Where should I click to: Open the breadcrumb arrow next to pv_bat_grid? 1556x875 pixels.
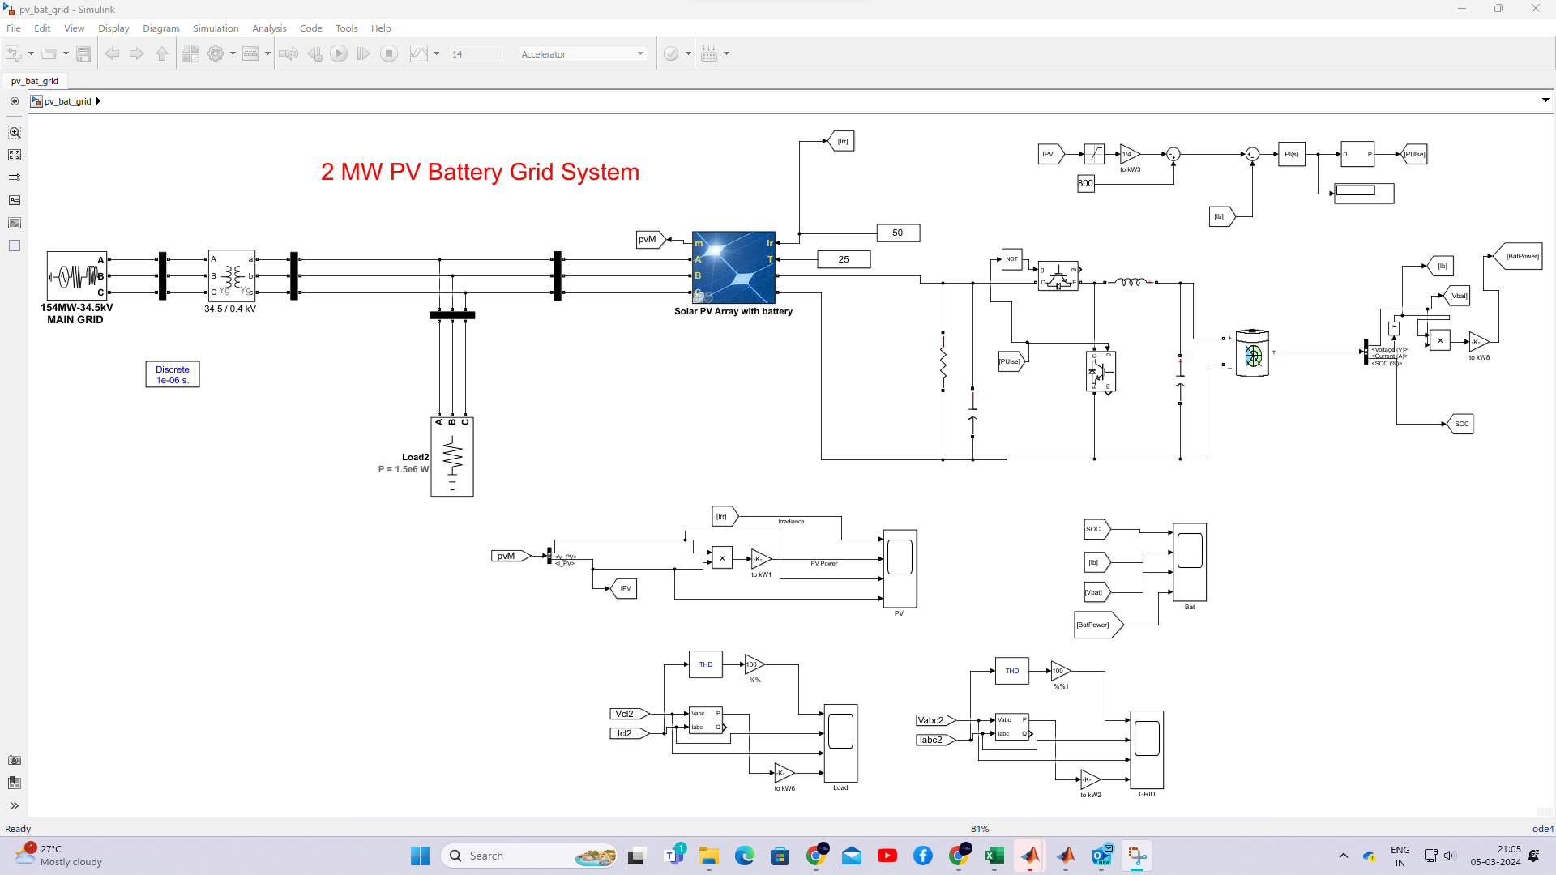(x=99, y=100)
